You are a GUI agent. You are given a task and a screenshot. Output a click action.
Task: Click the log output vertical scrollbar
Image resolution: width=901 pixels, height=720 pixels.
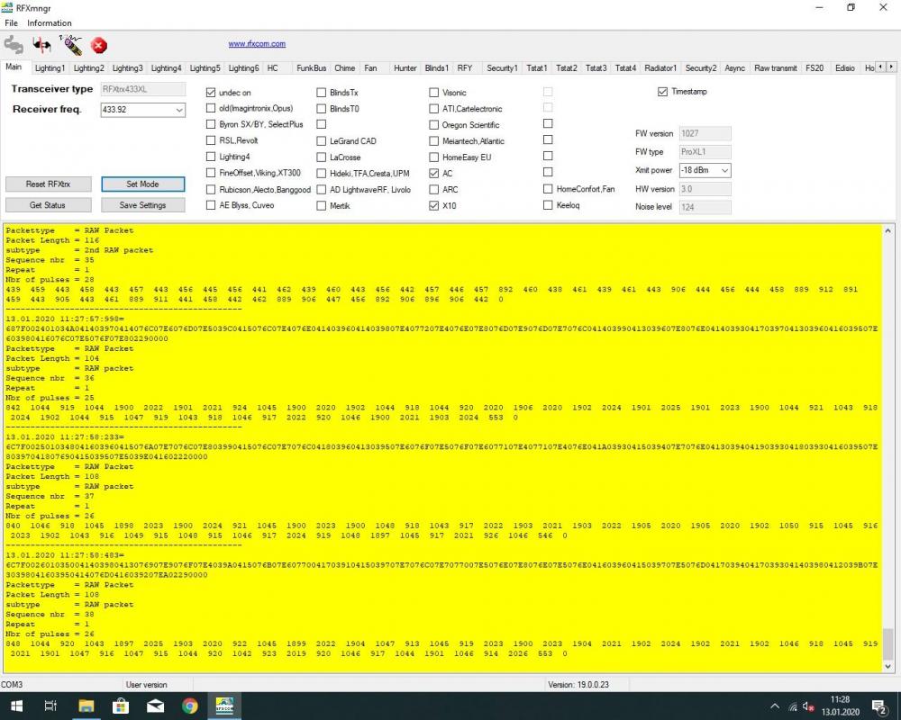[x=888, y=450]
